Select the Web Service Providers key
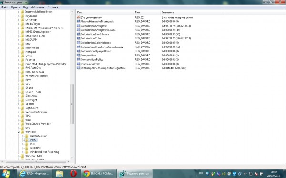 38,124
